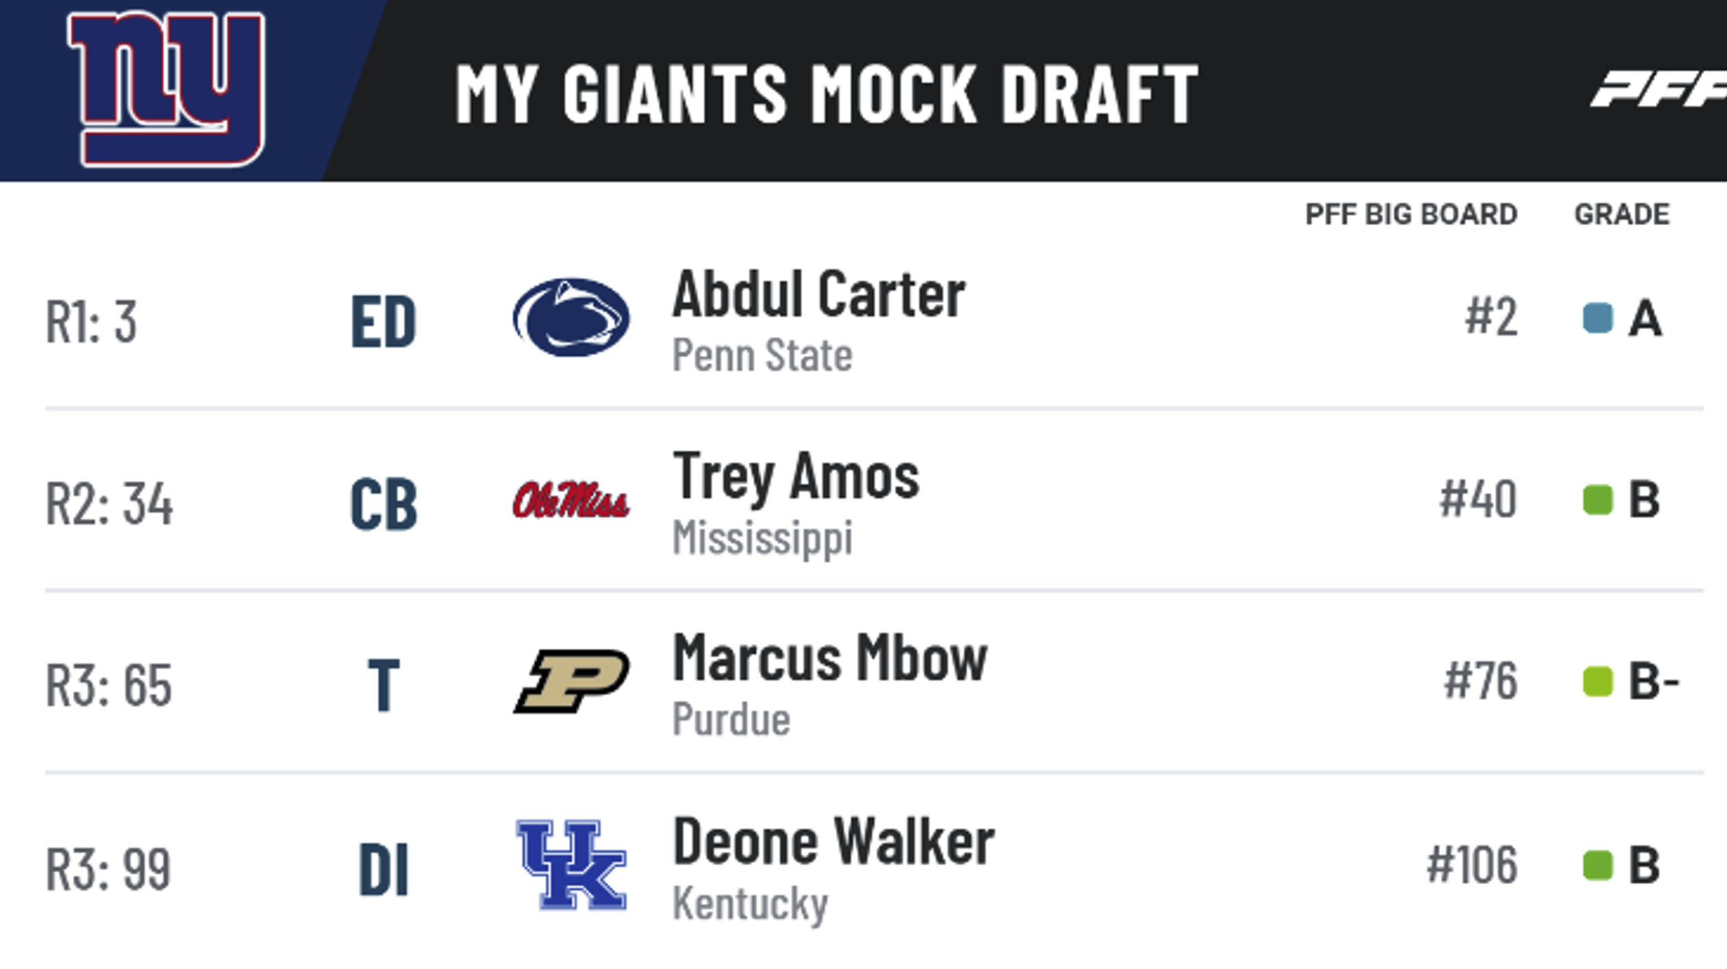Viewport: 1727px width, 969px height.
Task: Select Deone Walker player name
Action: [x=833, y=842]
